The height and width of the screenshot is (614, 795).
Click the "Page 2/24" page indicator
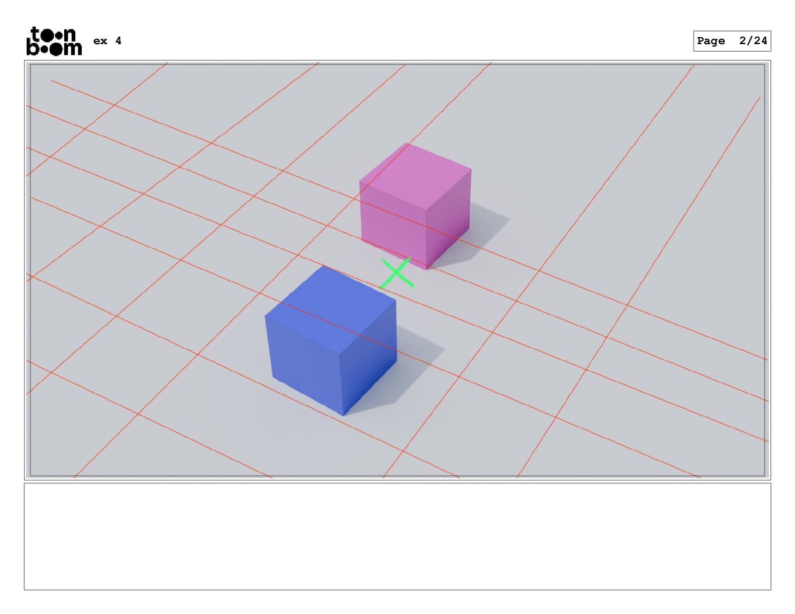(732, 41)
